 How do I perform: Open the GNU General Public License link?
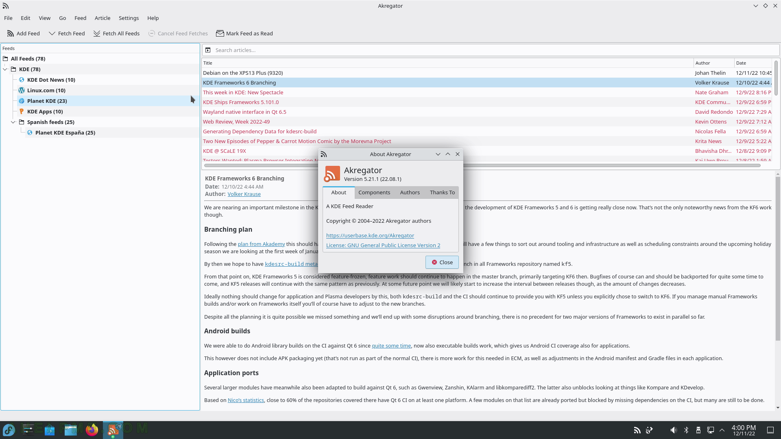pyautogui.click(x=383, y=245)
